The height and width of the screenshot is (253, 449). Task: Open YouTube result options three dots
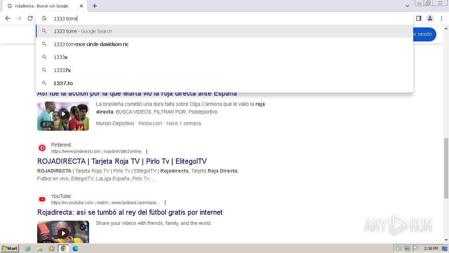165,203
